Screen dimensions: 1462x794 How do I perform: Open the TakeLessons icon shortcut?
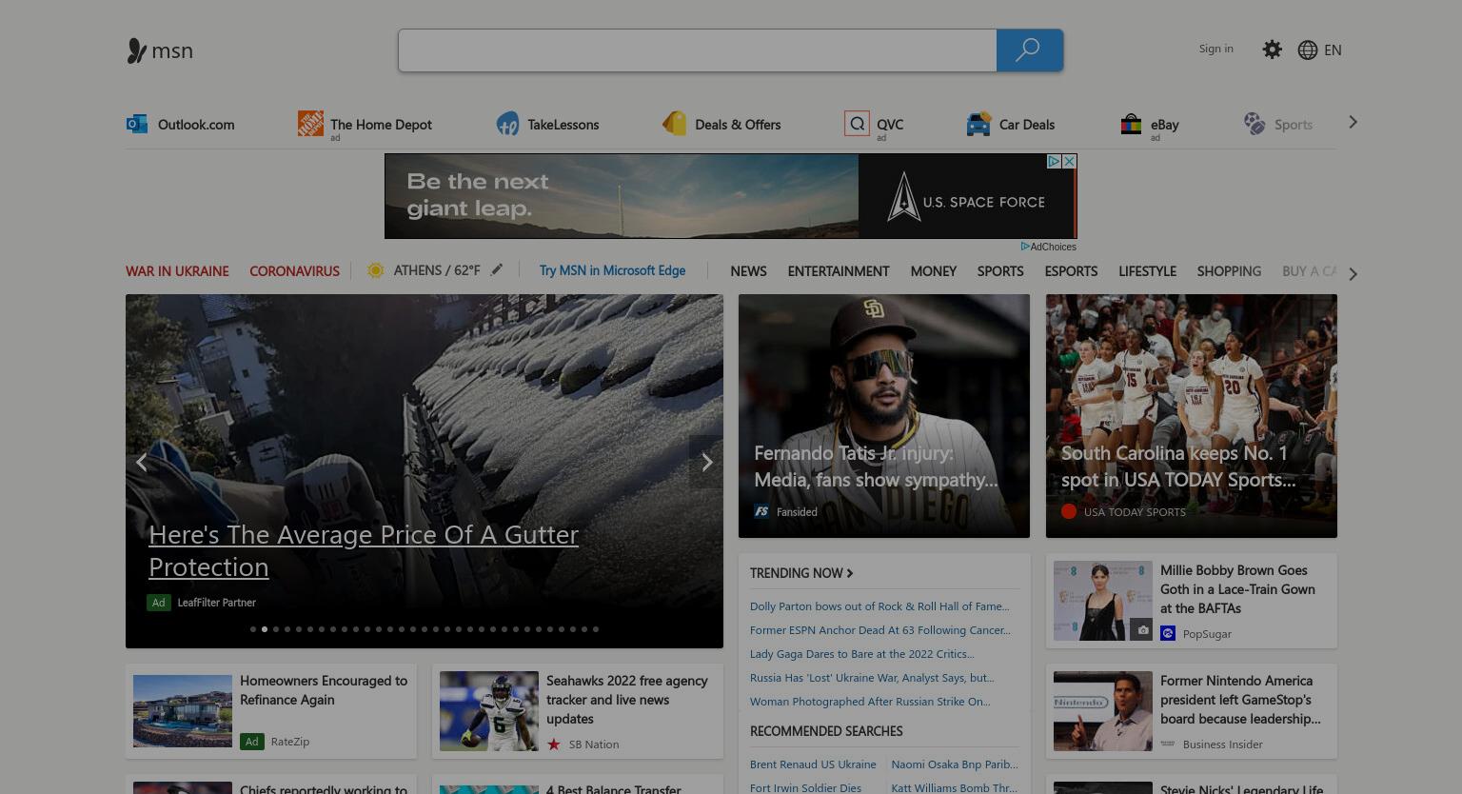click(507, 124)
